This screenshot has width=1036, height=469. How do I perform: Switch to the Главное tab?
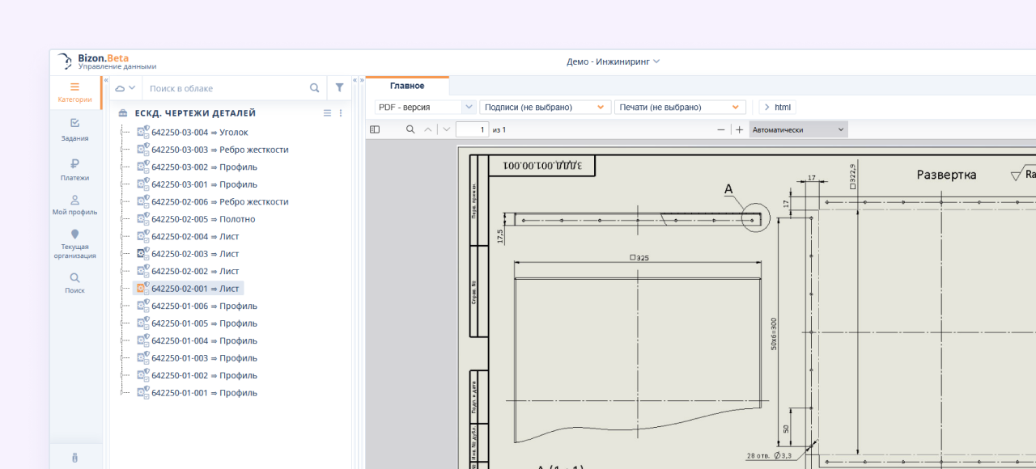tap(407, 86)
